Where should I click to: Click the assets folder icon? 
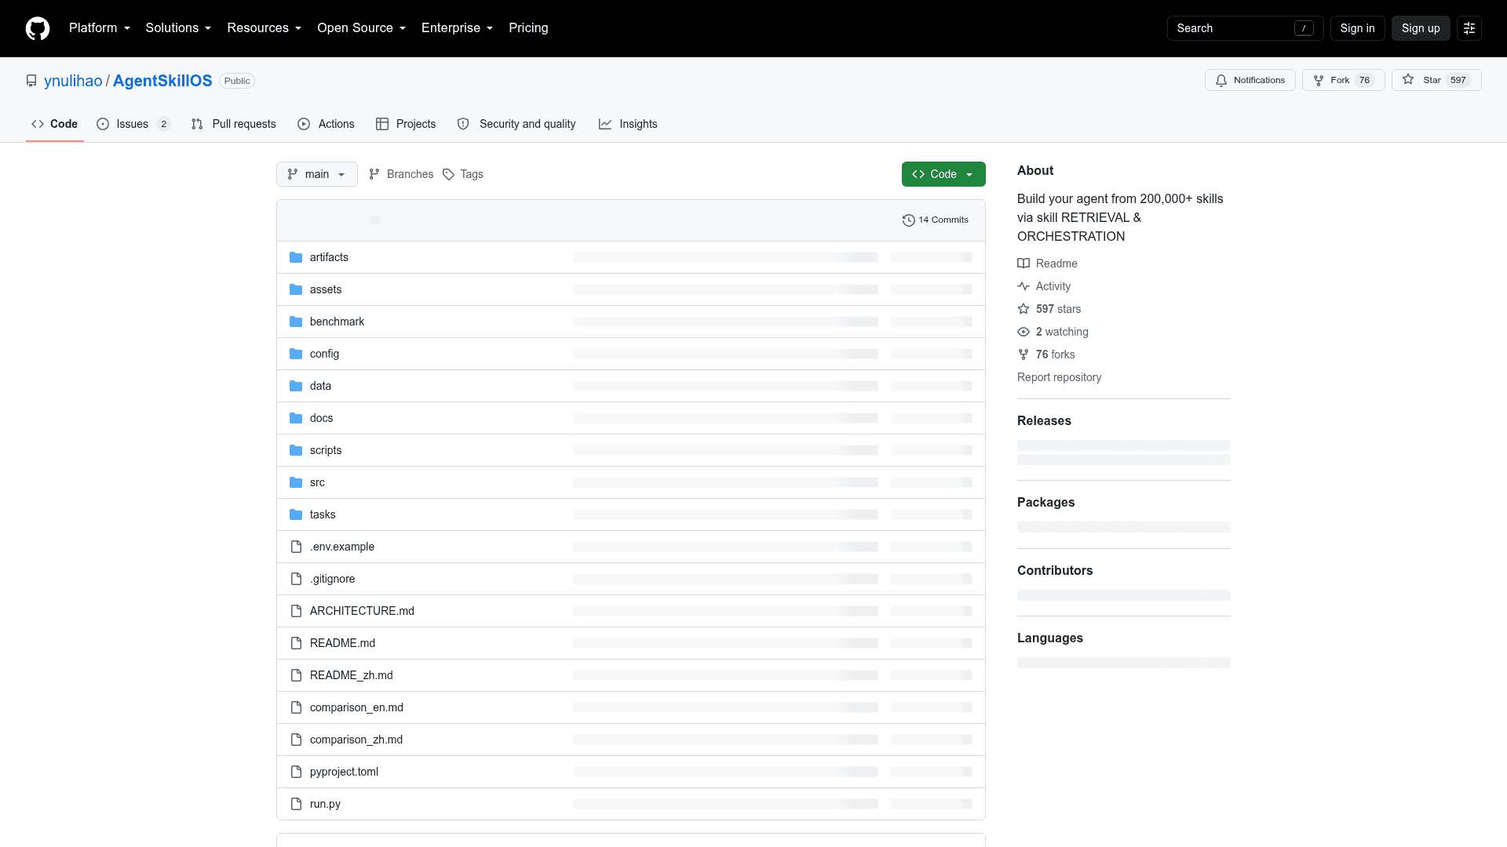tap(296, 289)
